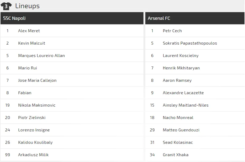Open Sokratis Papastathopoulos' player page
Image resolution: width=245 pixels, height=162 pixels.
pos(190,43)
